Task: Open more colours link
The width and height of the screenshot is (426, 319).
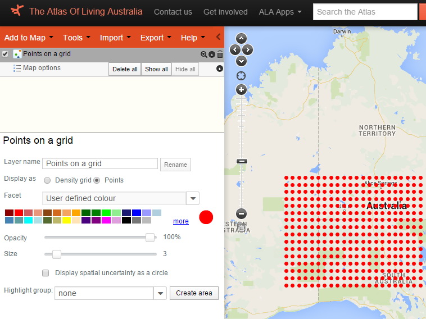Action: click(181, 221)
